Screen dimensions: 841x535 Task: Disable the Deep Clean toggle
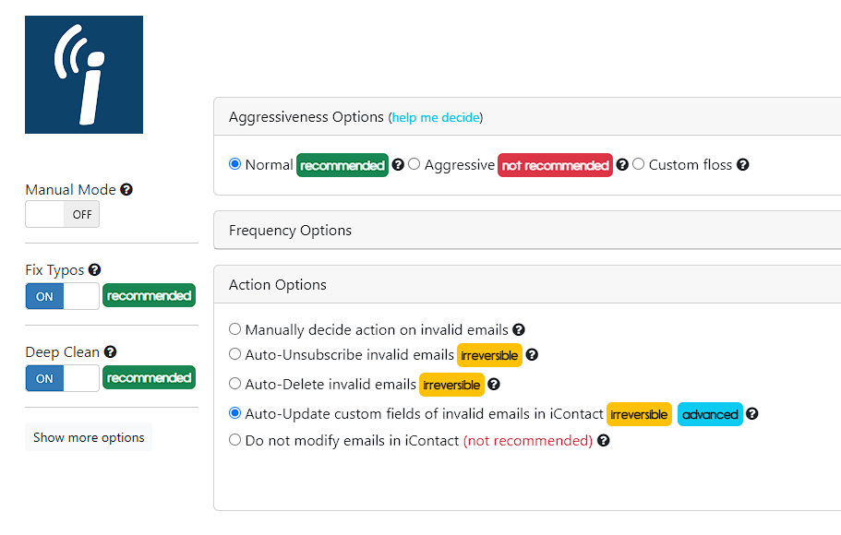click(x=62, y=378)
